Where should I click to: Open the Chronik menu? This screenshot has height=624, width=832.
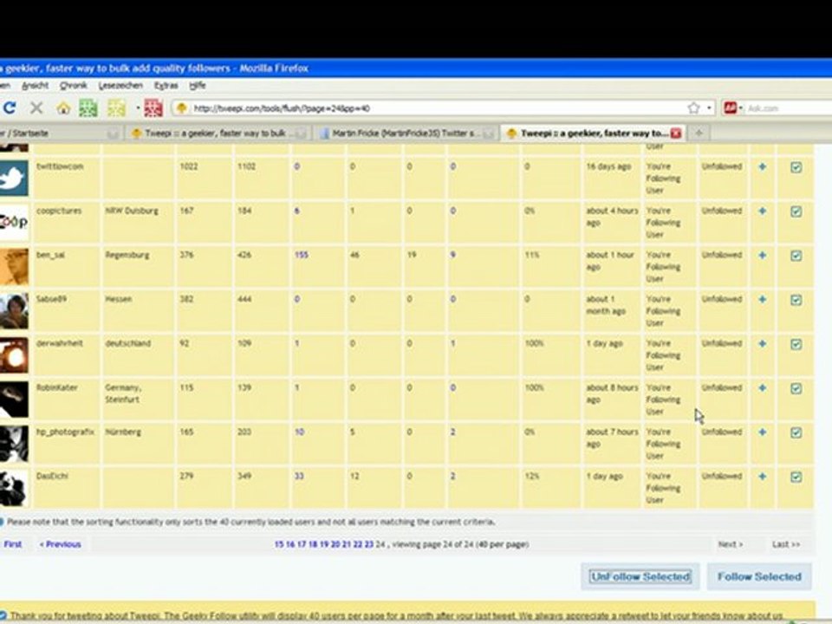tap(73, 86)
